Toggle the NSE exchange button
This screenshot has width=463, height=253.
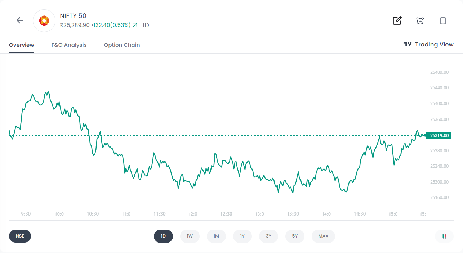point(20,236)
